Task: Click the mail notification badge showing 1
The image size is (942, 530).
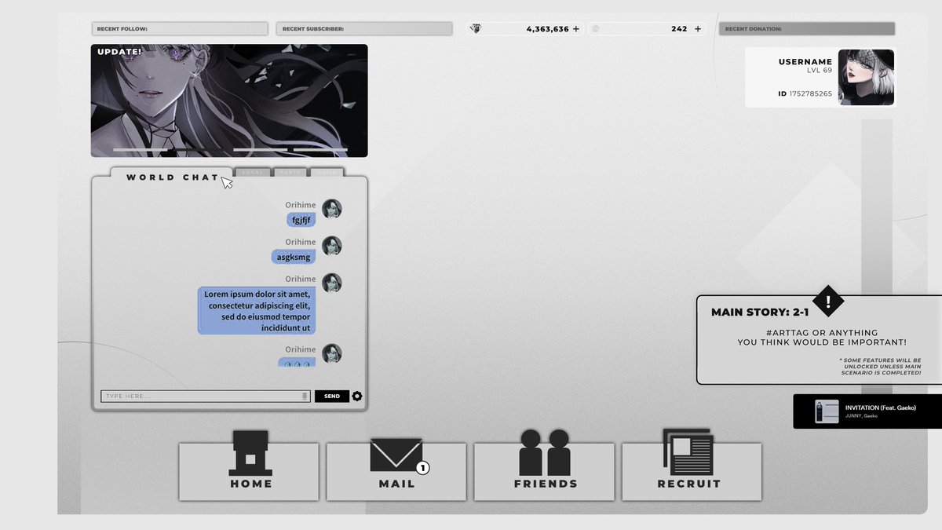Action: 422,468
